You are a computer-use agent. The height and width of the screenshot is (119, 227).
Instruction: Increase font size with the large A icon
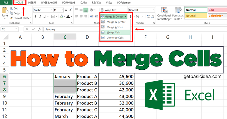tap(66, 10)
